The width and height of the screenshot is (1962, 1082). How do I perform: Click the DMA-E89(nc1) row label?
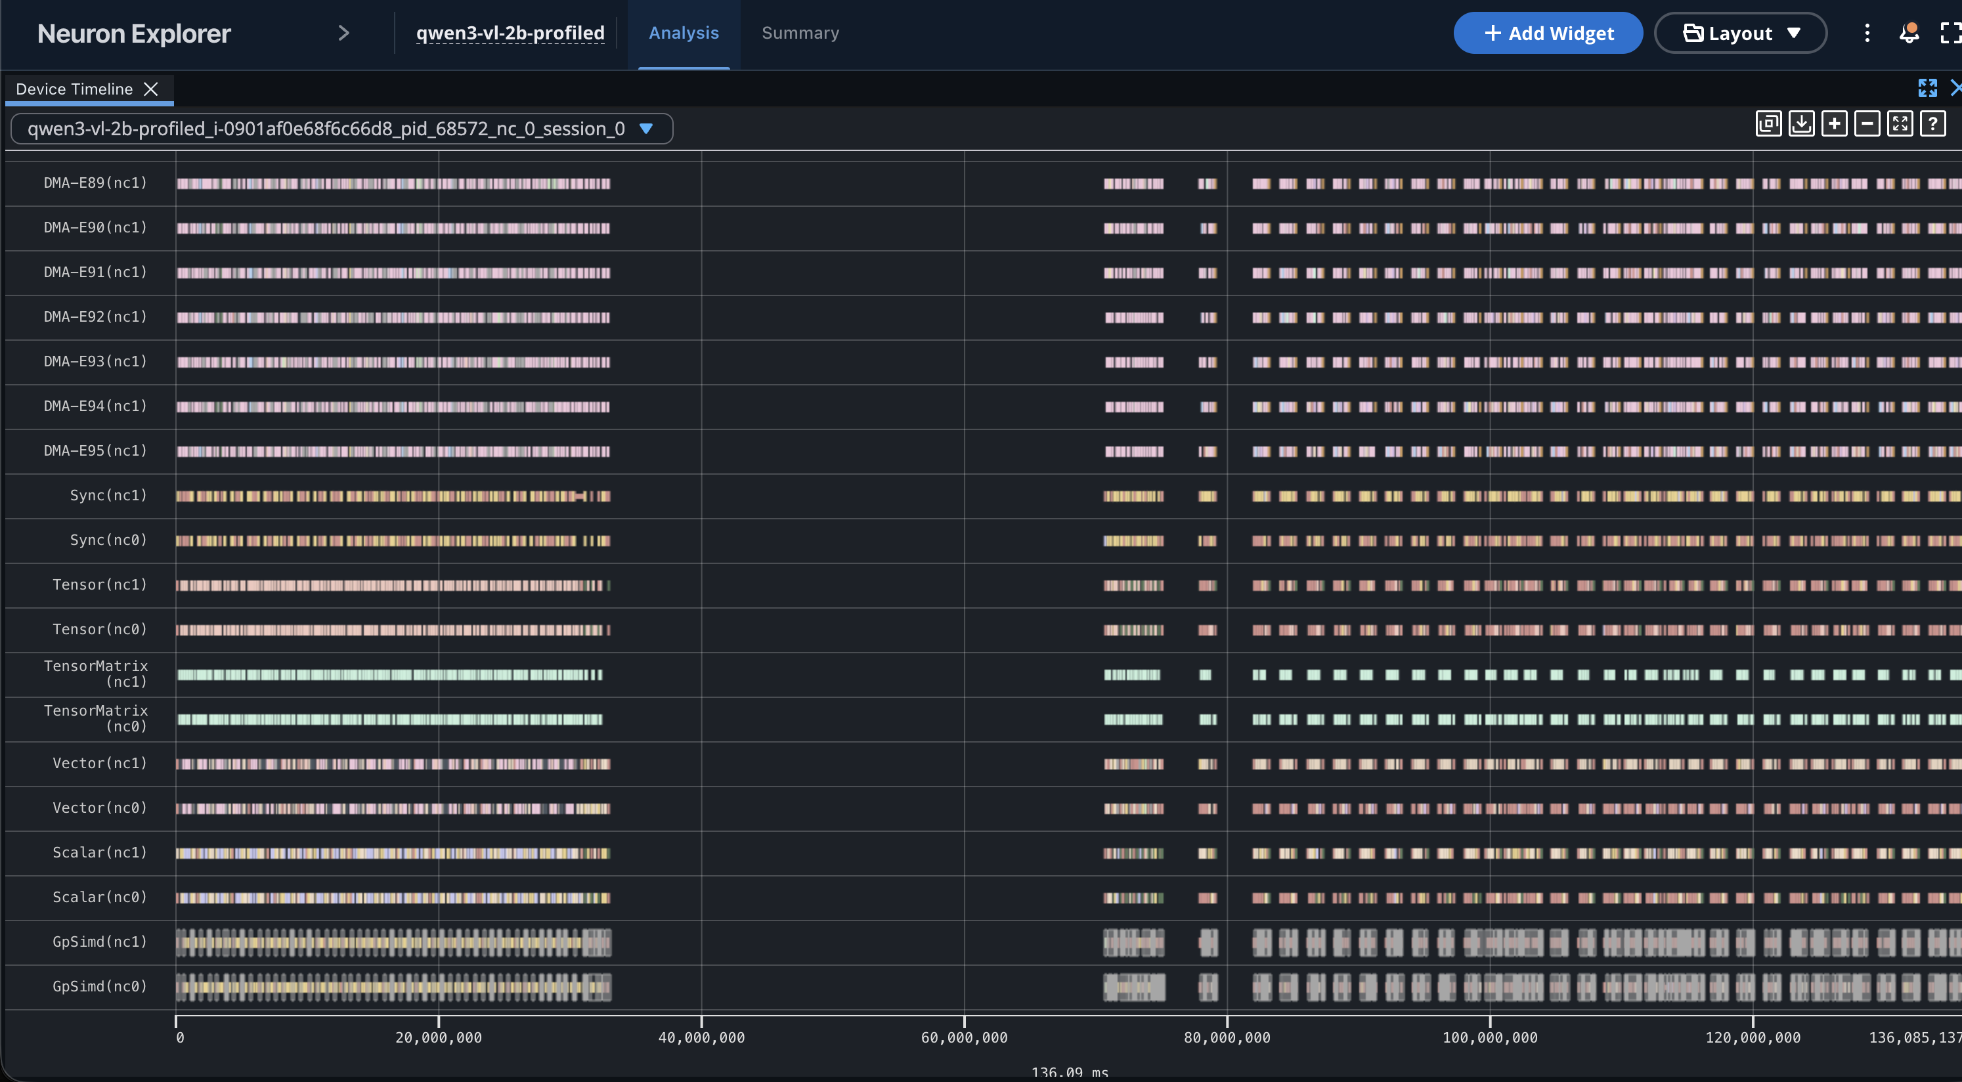tap(95, 183)
